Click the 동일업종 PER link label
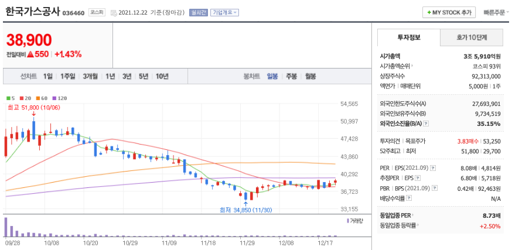This screenshot has width=512, height=250. pos(395,215)
